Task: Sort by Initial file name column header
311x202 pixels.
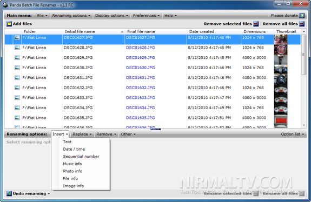Action: pos(94,31)
